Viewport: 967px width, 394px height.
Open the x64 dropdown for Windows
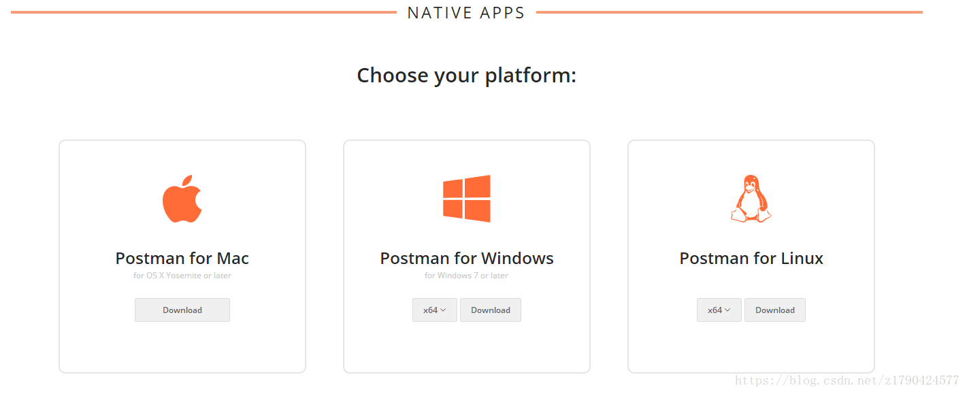tap(435, 310)
